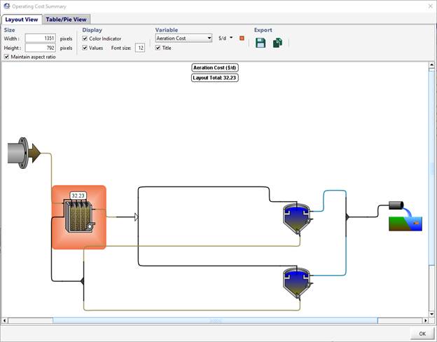
Task: Click the vertical scrollbar down arrow
Action: [431, 314]
